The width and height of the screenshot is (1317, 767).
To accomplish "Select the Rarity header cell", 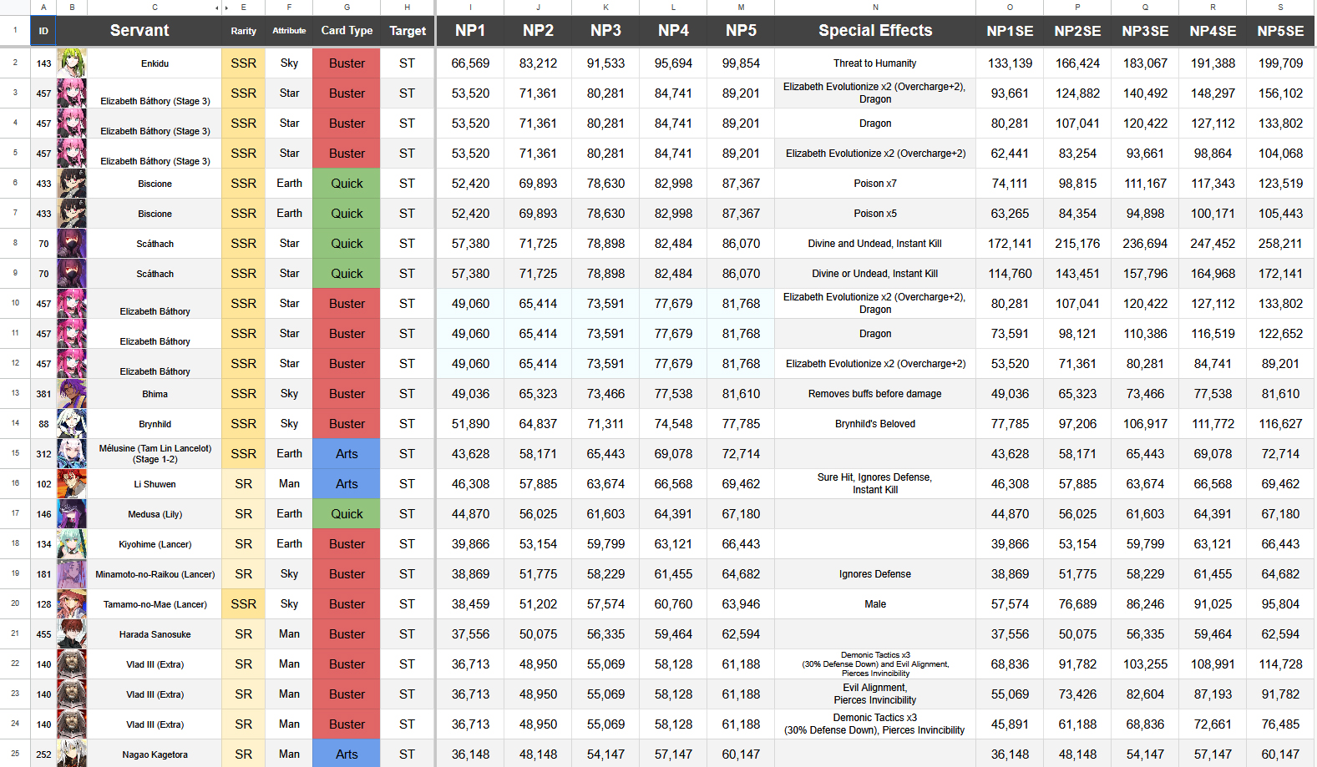I will pyautogui.click(x=244, y=31).
